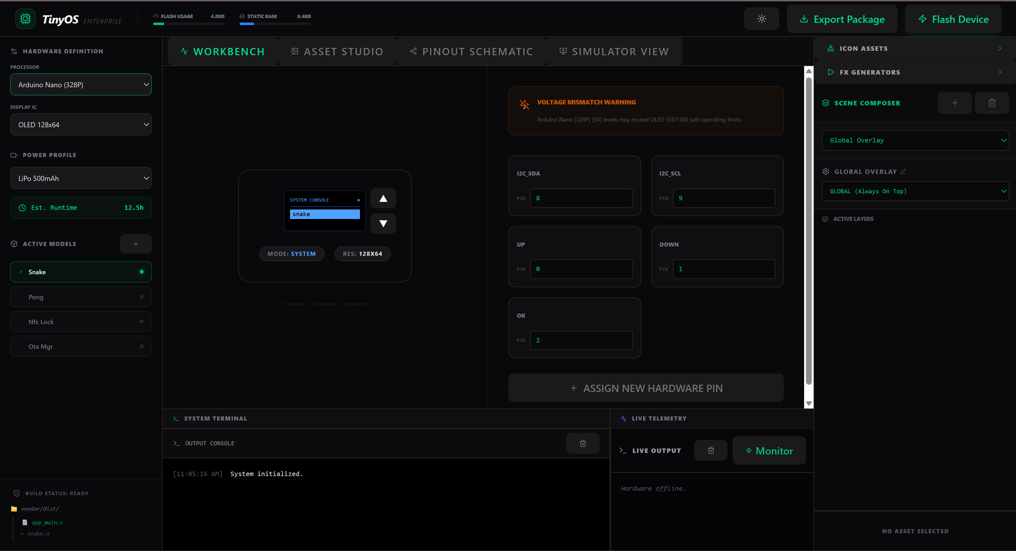Click the add active model plus icon
1016x551 pixels.
pos(136,243)
